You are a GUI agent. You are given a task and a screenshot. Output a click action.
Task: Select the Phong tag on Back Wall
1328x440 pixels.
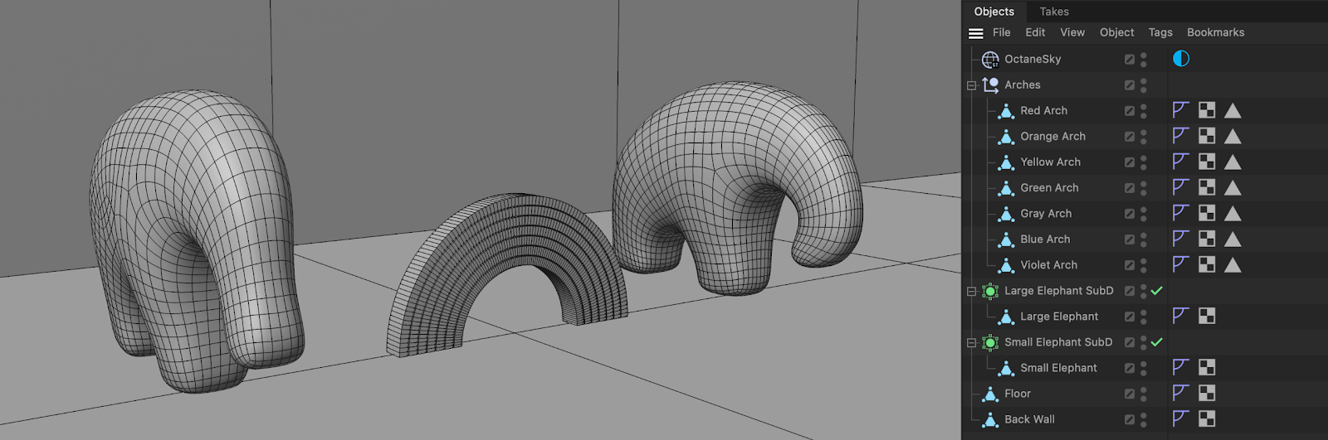coord(1181,418)
